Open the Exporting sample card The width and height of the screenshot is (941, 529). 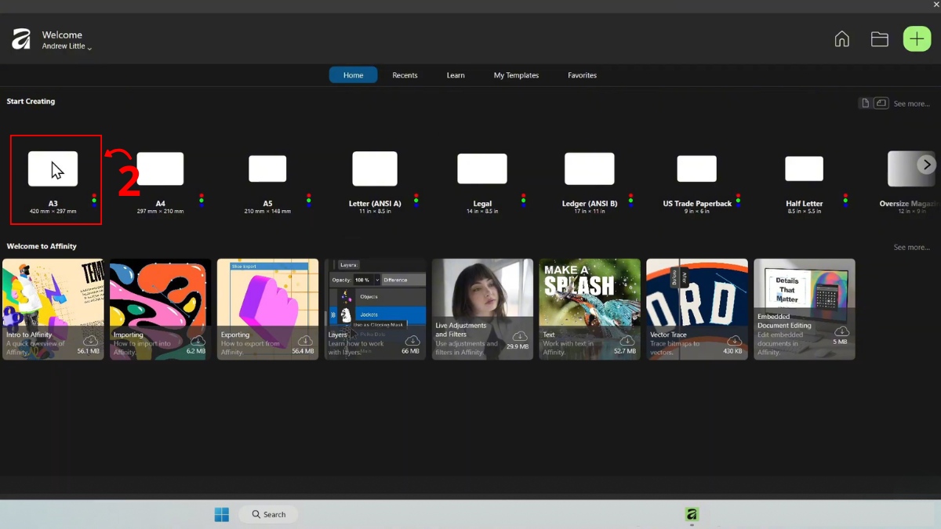(268, 309)
